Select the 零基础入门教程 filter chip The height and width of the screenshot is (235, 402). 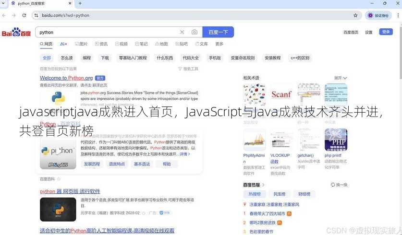[133, 58]
